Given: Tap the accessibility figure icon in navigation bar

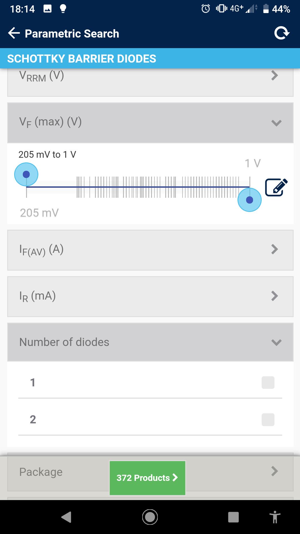Looking at the screenshot, I should pyautogui.click(x=275, y=517).
